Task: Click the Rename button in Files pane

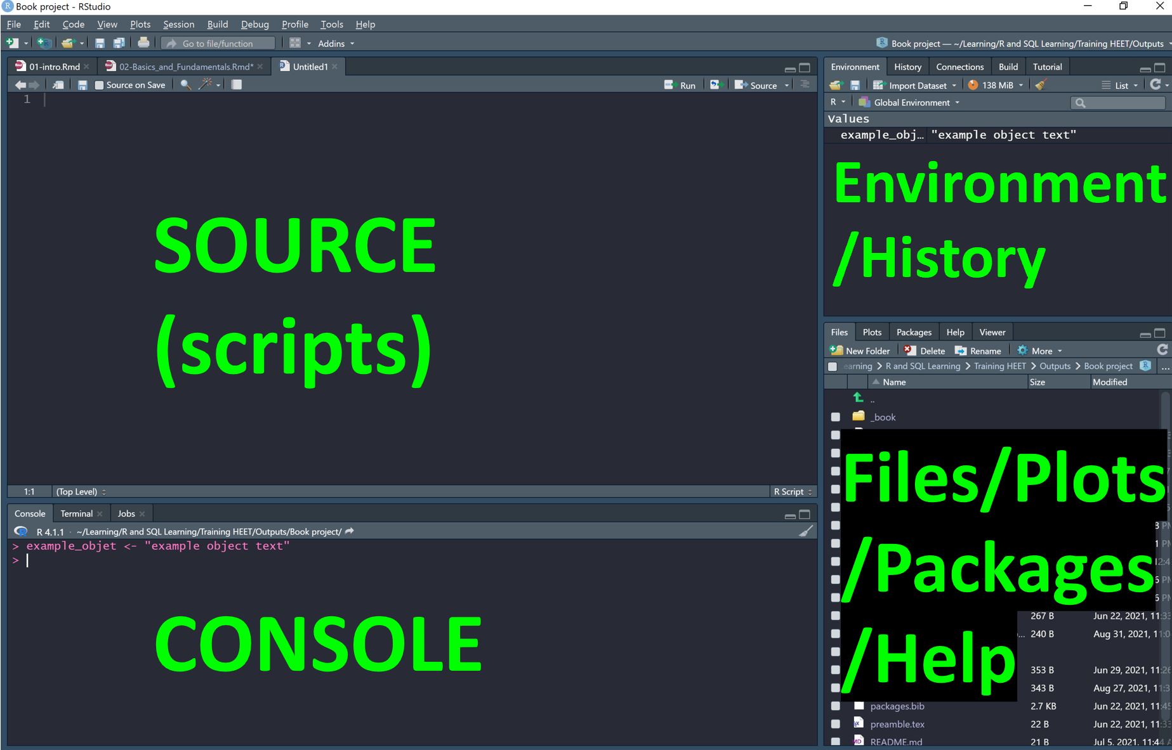Action: click(x=978, y=351)
